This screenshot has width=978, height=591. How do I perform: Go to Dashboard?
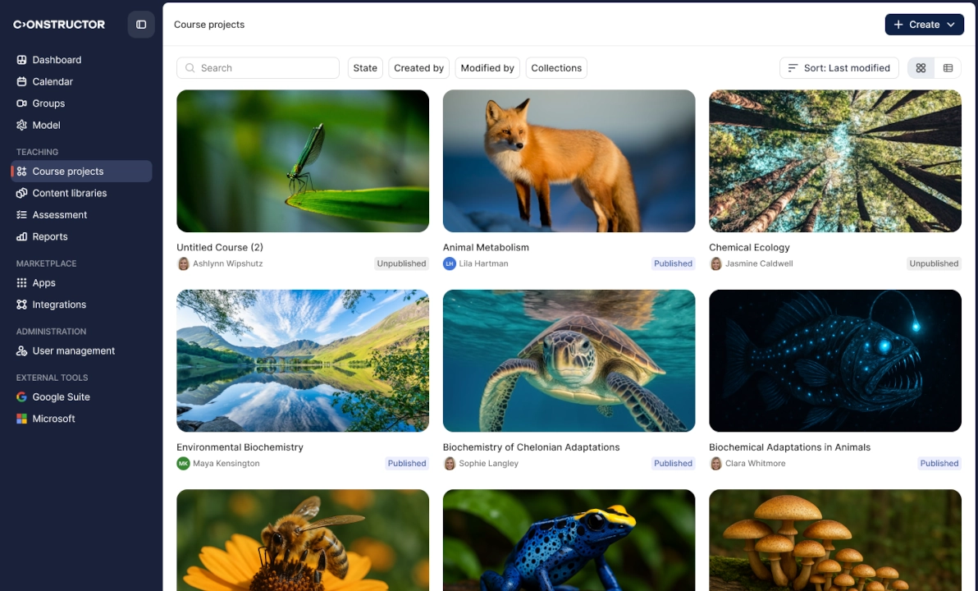(x=57, y=60)
